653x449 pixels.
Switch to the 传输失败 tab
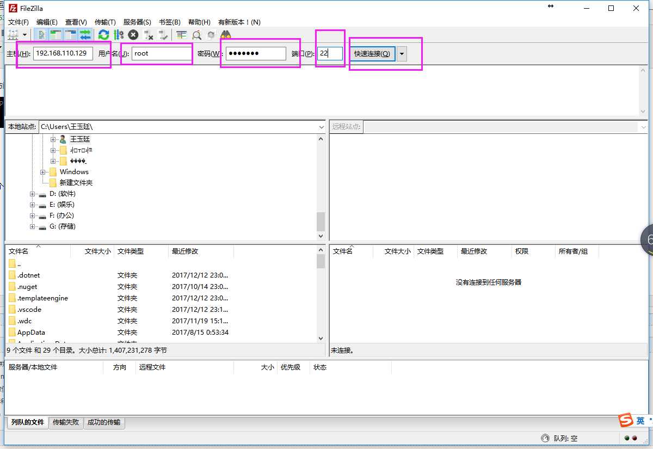click(x=66, y=422)
